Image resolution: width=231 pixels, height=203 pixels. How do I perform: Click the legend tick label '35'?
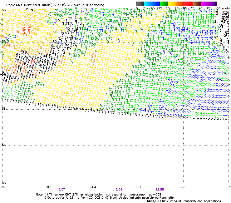pyautogui.click(x=192, y=8)
